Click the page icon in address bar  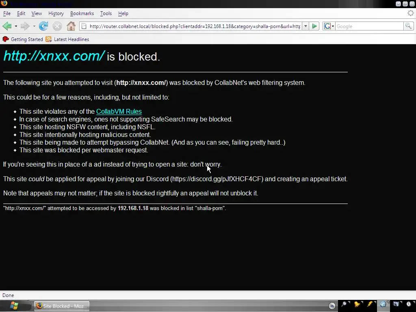[84, 26]
